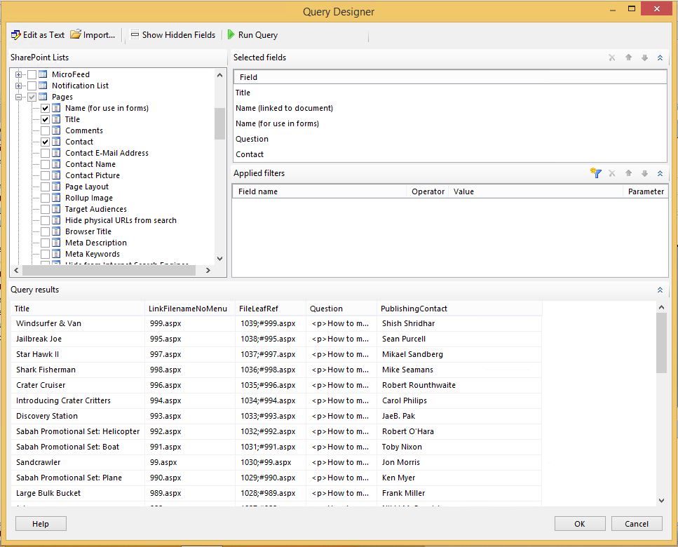This screenshot has width=678, height=547.
Task: Move field down with the arrow in Selected fields
Action: tap(644, 58)
